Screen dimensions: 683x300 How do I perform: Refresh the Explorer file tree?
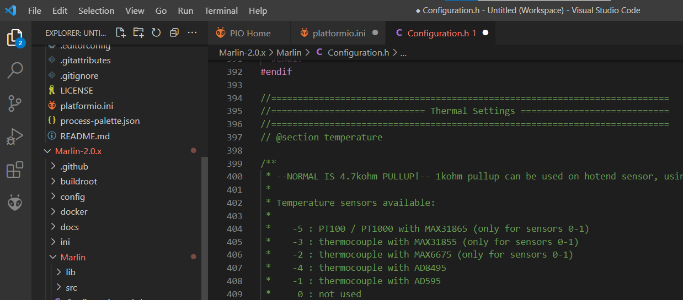(x=156, y=33)
